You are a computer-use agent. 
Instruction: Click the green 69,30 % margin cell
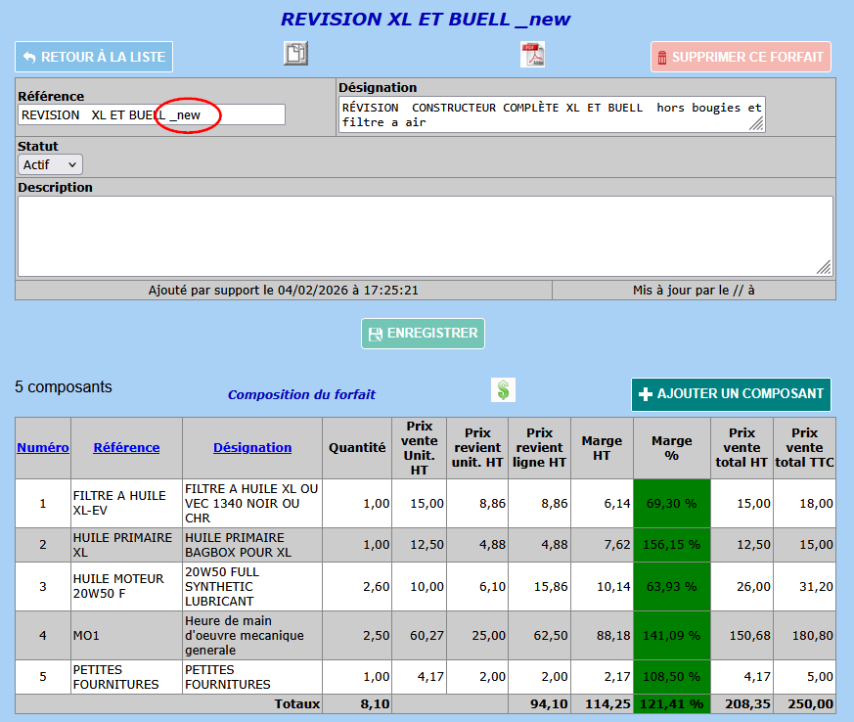pyautogui.click(x=672, y=503)
